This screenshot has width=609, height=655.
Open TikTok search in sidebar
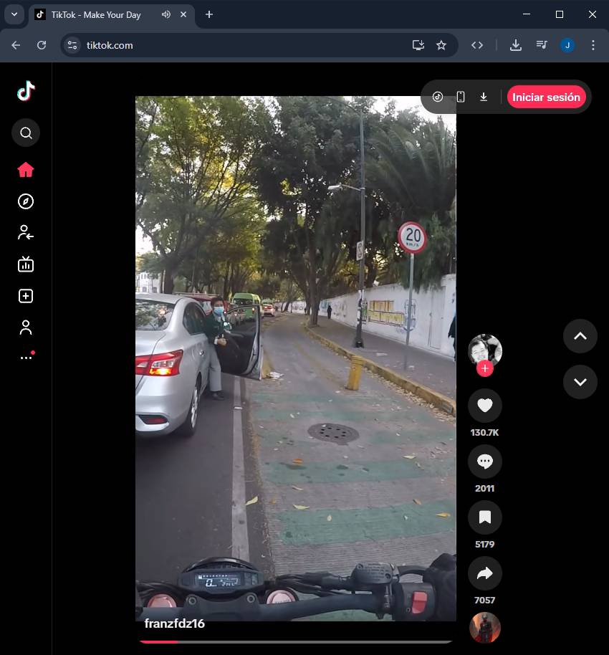[26, 133]
